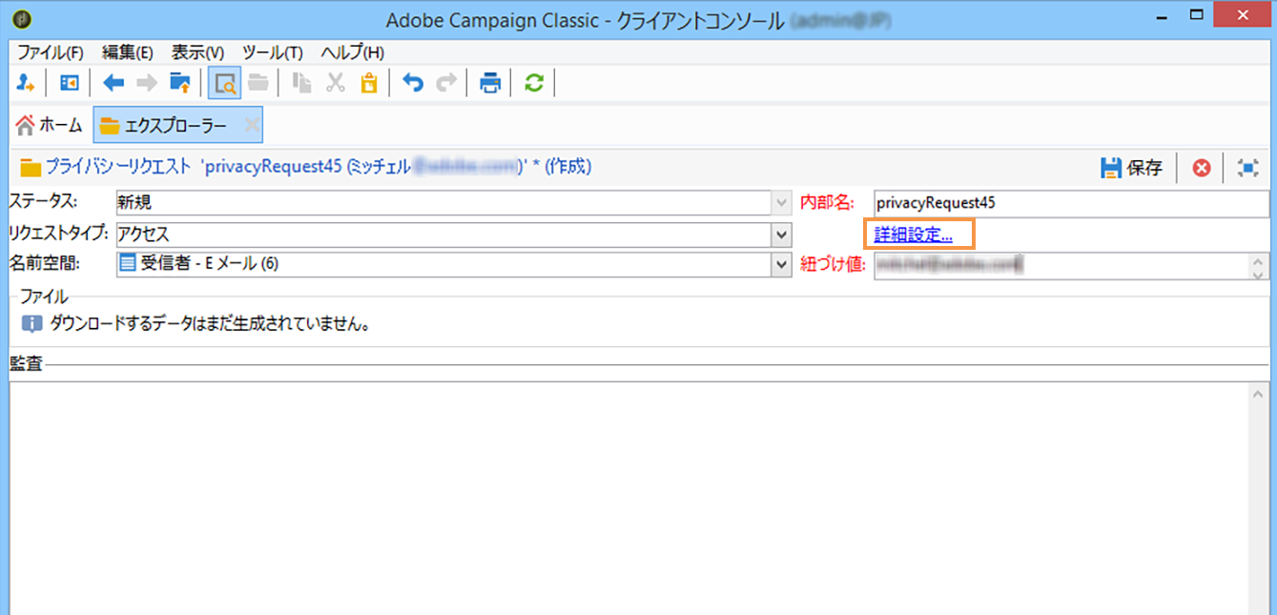Click the copy icon in toolbar
The image size is (1277, 615).
coord(302,83)
